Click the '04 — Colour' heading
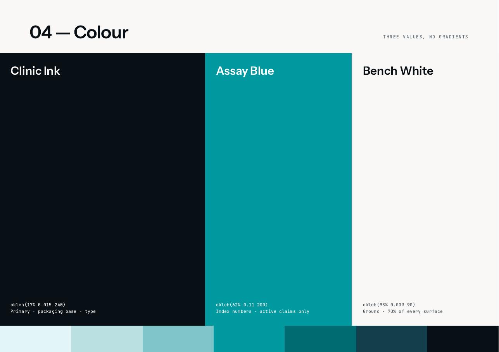Image resolution: width=499 pixels, height=352 pixels. (x=79, y=32)
